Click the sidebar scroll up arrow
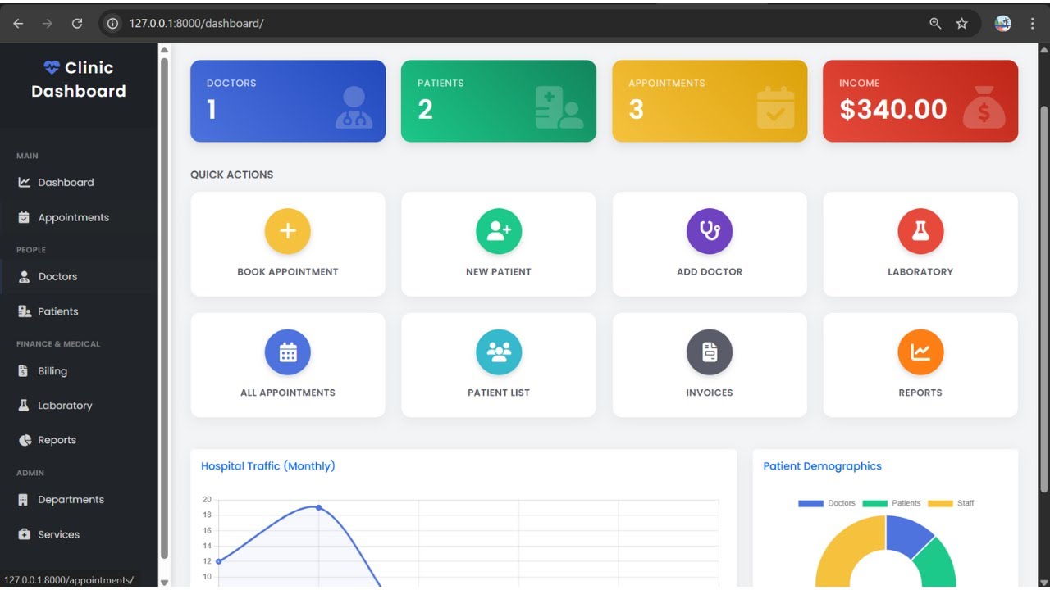The width and height of the screenshot is (1050, 590). 164,50
